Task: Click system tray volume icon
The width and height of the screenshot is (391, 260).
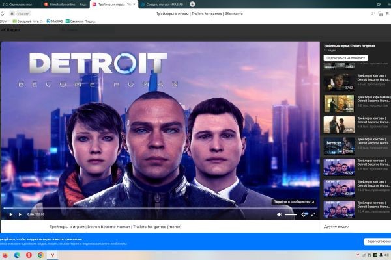Action: (x=386, y=255)
